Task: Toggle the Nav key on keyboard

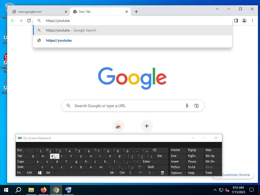Action: pos(213,150)
